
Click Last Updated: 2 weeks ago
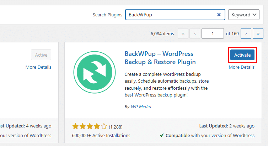pyautogui.click(x=227, y=126)
